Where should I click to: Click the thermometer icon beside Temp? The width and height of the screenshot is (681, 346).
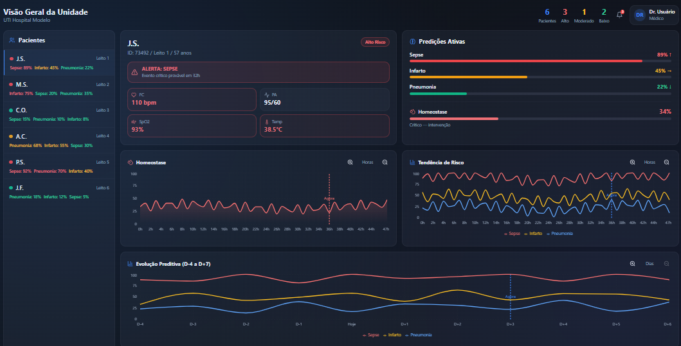[x=267, y=122]
